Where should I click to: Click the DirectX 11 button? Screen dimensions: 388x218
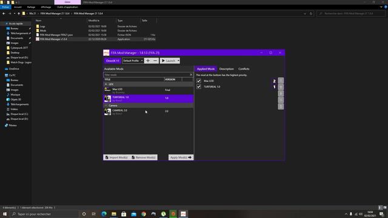[112, 61]
